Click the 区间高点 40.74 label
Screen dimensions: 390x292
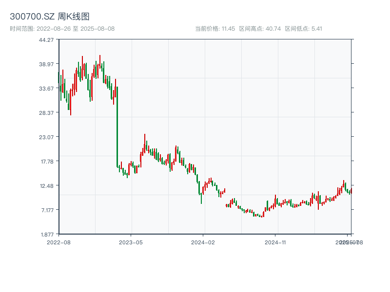click(259, 29)
